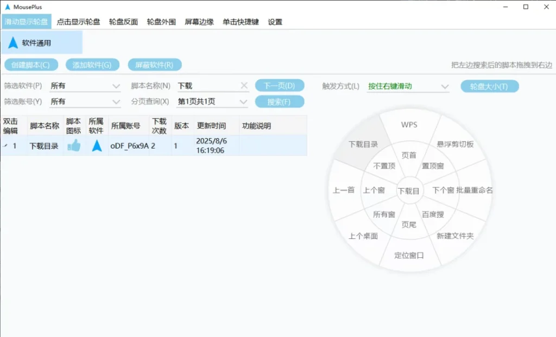Click the MousePlus logo in the title bar
556x337 pixels.
coord(8,7)
